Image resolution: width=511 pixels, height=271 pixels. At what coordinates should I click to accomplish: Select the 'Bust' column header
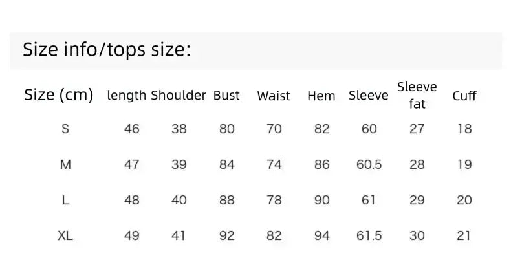[x=226, y=96]
